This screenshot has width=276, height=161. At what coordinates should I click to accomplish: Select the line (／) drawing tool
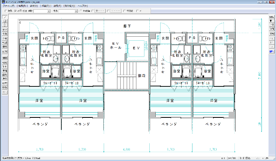pyautogui.click(x=5, y=17)
